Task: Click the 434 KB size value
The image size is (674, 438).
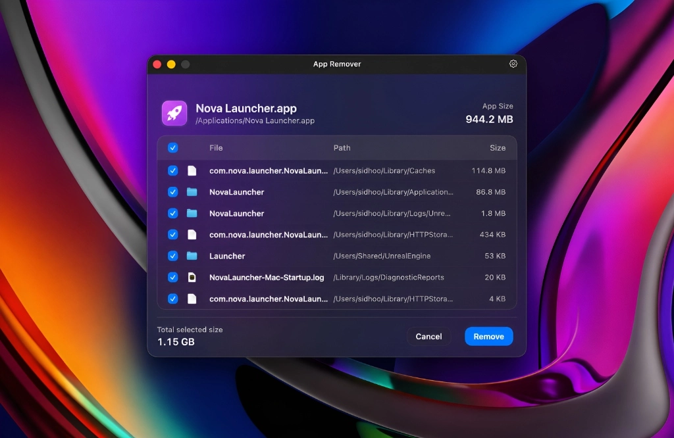Action: click(x=492, y=235)
